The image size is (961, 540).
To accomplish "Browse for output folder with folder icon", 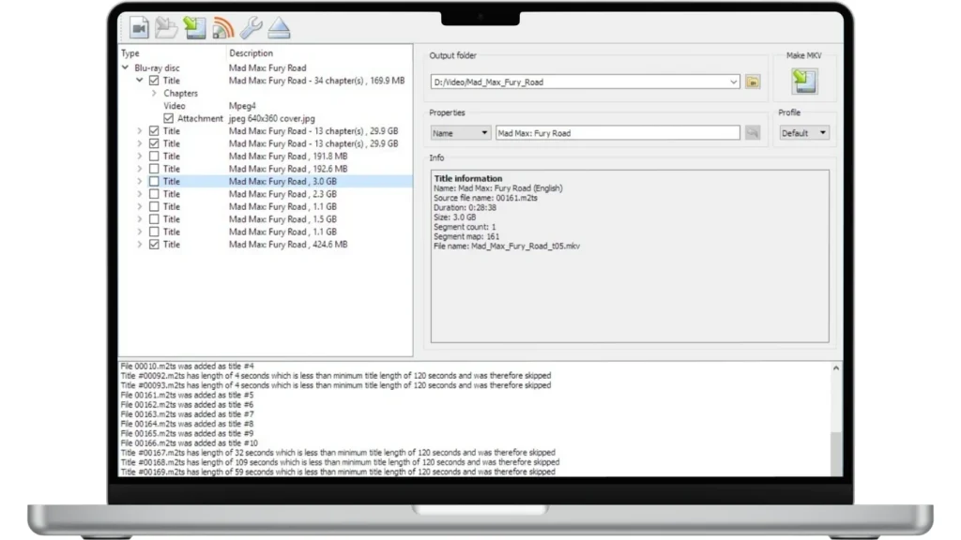I will [752, 82].
